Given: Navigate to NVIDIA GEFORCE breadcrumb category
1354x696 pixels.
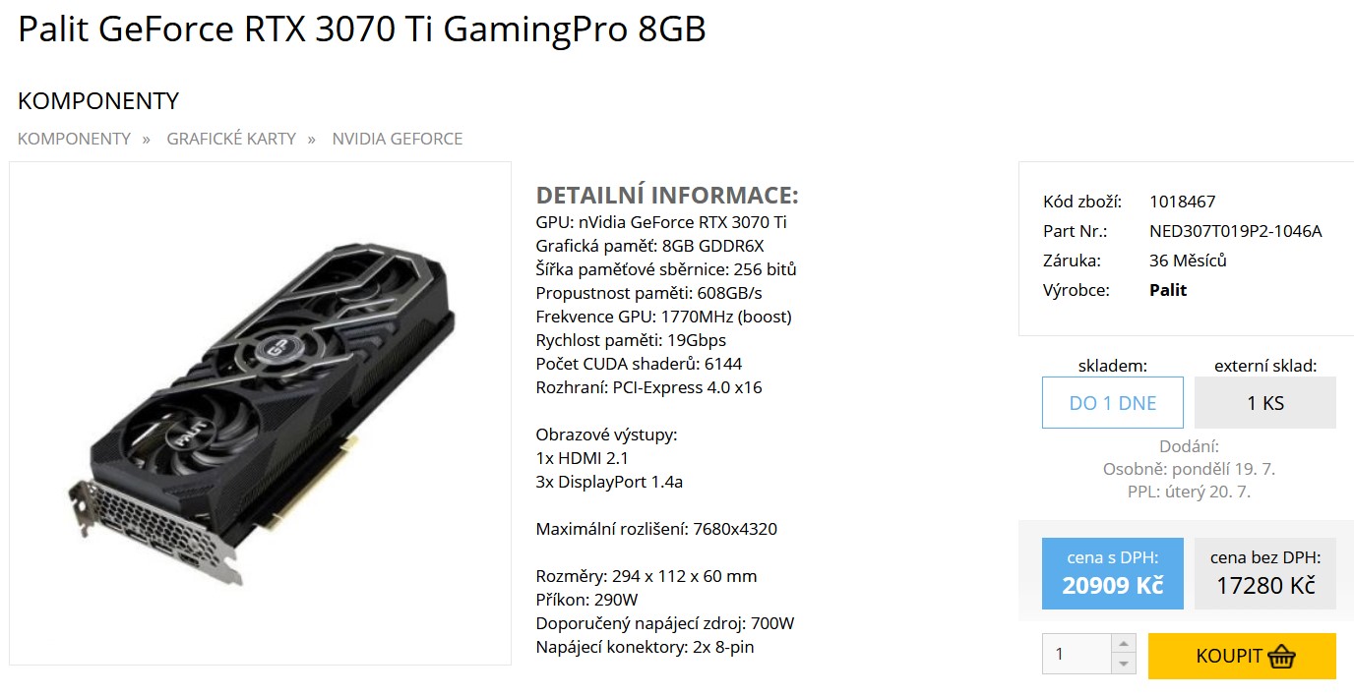Looking at the screenshot, I should point(397,139).
